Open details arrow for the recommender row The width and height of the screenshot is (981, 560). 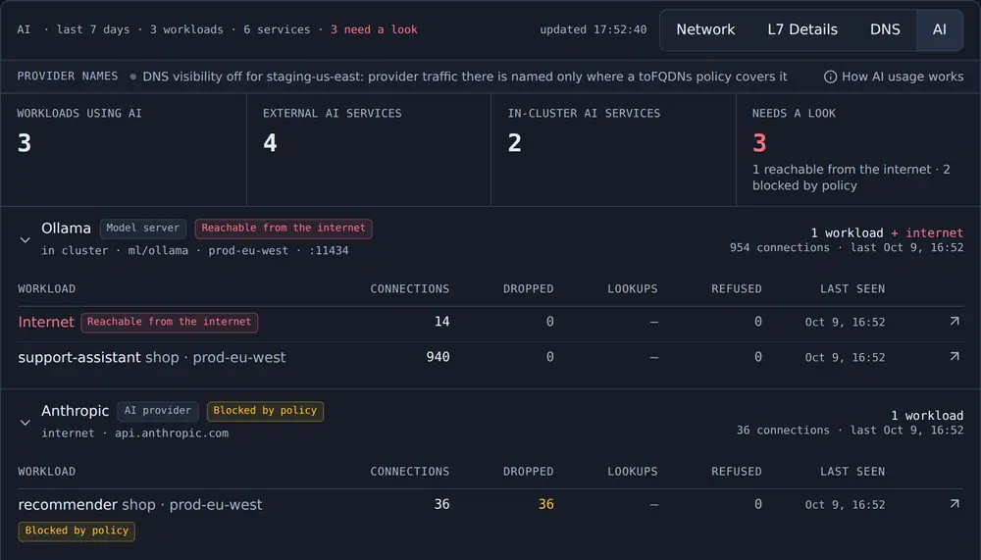tap(955, 504)
